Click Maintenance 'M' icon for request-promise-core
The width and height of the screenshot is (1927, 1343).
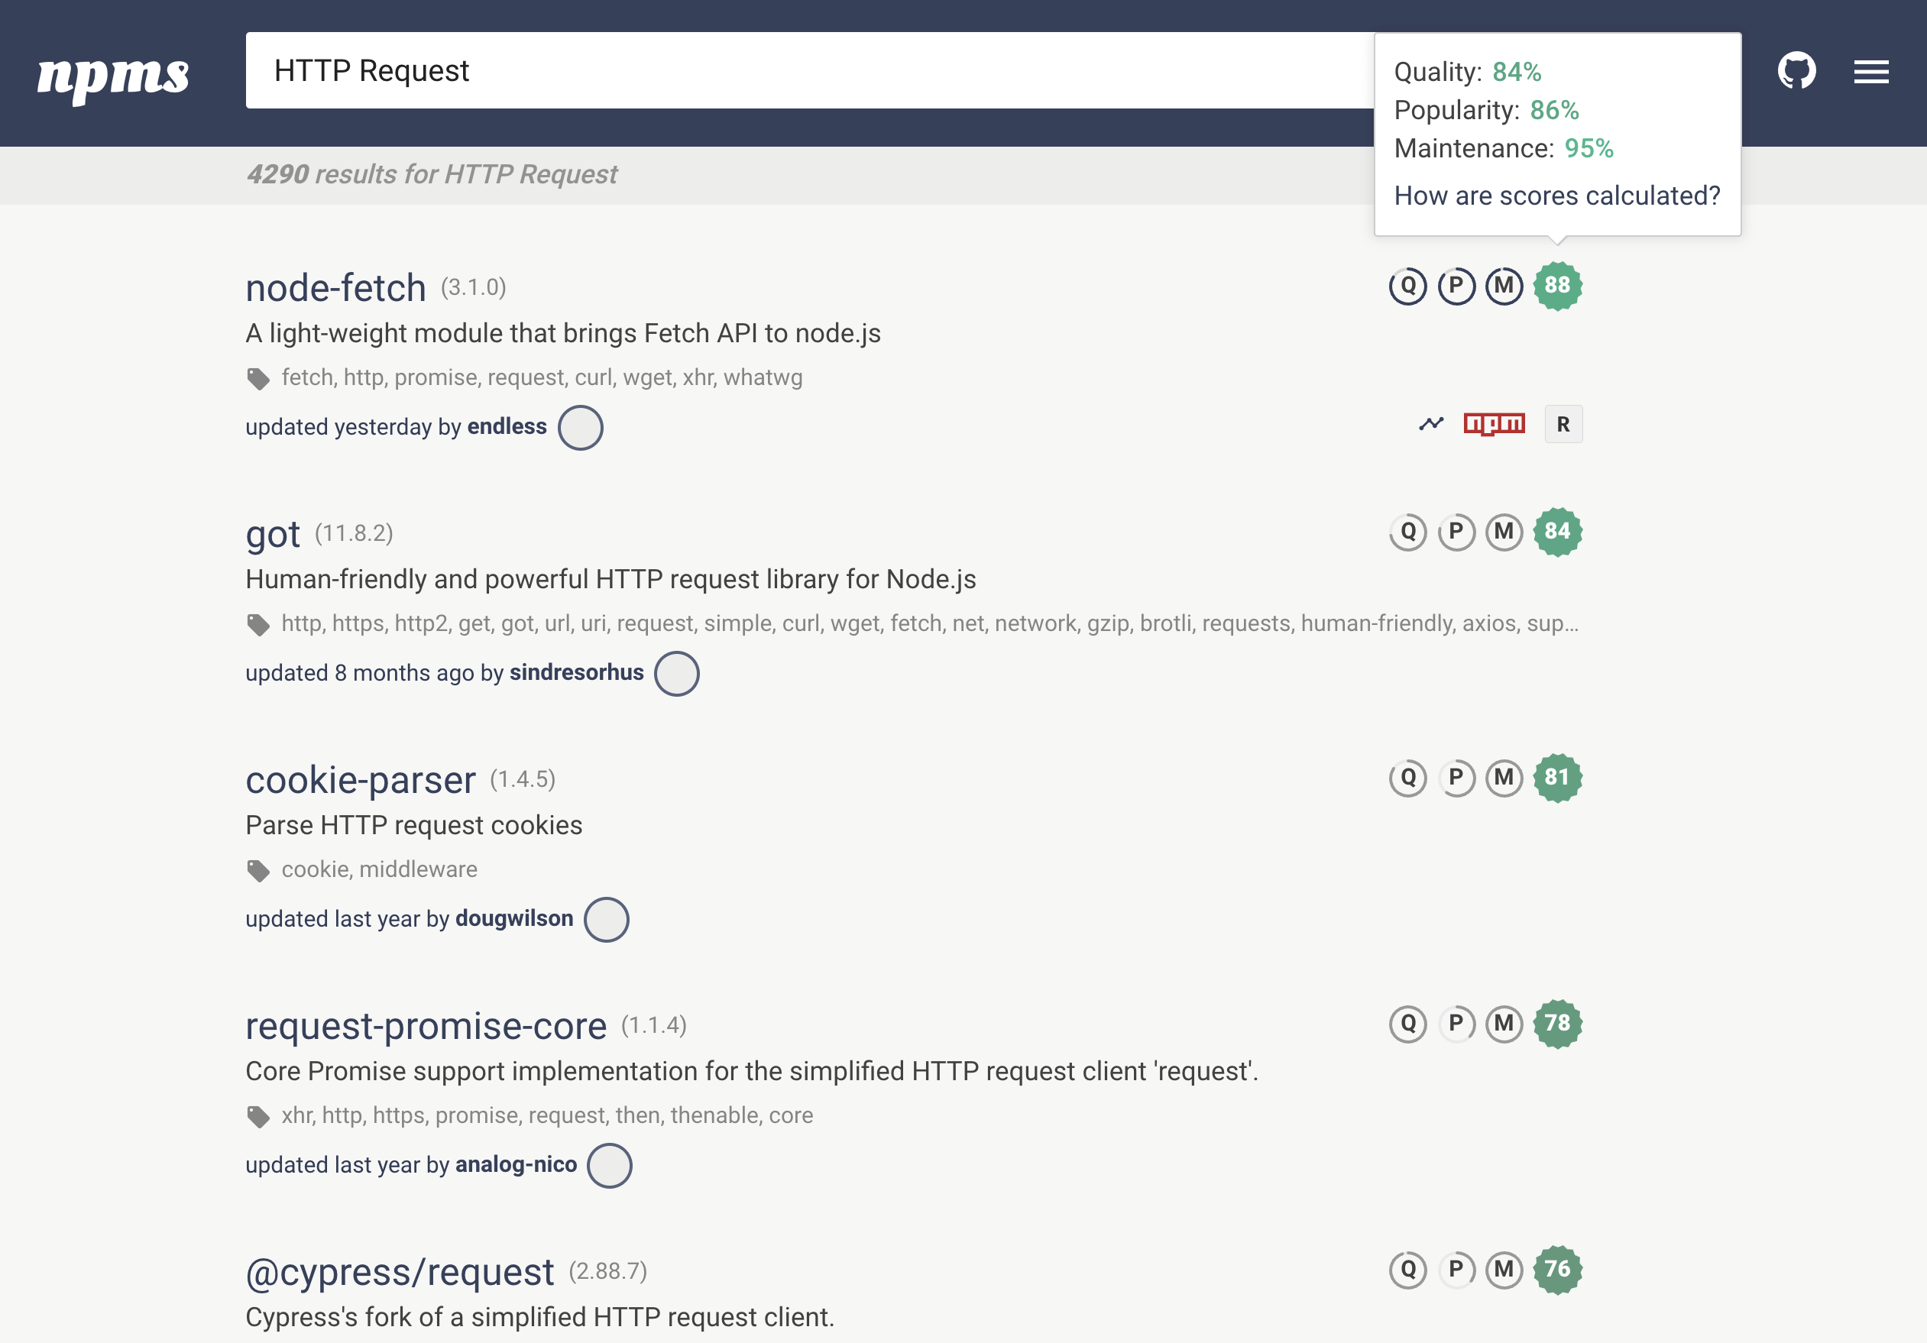[1504, 1024]
